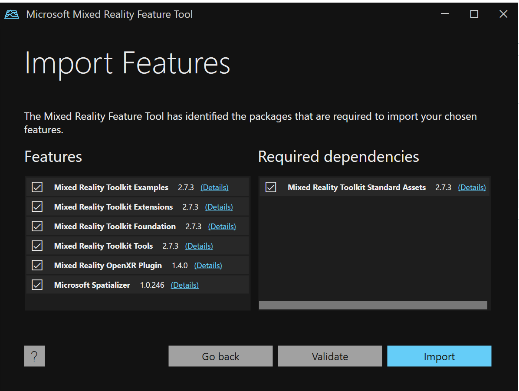Close the Feature Tool window
The image size is (519, 391).
click(503, 14)
